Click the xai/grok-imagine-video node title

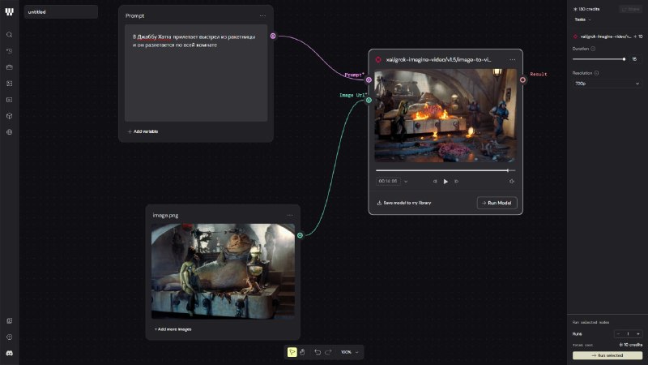click(438, 59)
